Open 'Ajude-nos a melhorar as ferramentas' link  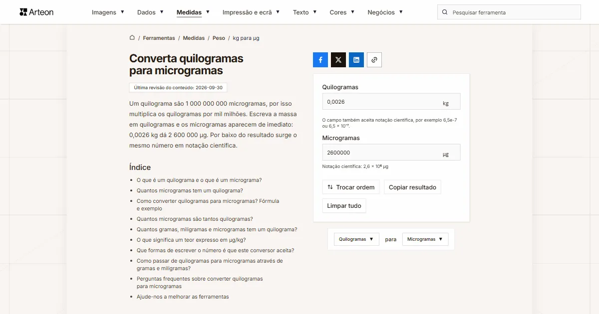tap(183, 297)
